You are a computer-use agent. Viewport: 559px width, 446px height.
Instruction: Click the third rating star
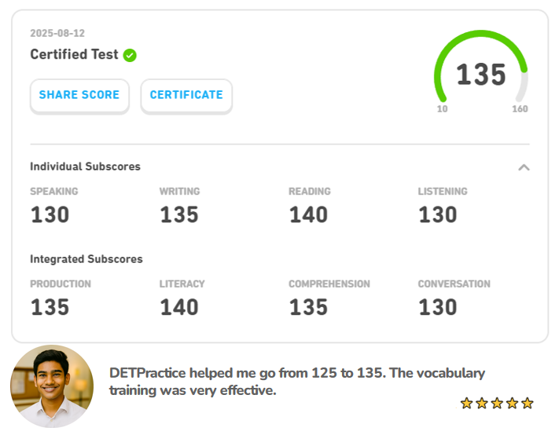[497, 404]
